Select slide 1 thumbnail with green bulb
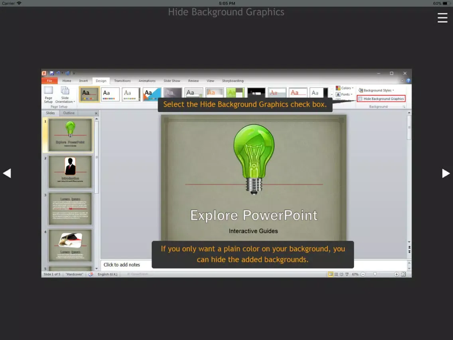The image size is (453, 340). (x=70, y=135)
